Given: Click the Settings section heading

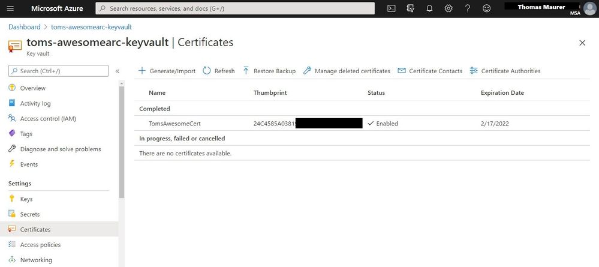Looking at the screenshot, I should [20, 183].
